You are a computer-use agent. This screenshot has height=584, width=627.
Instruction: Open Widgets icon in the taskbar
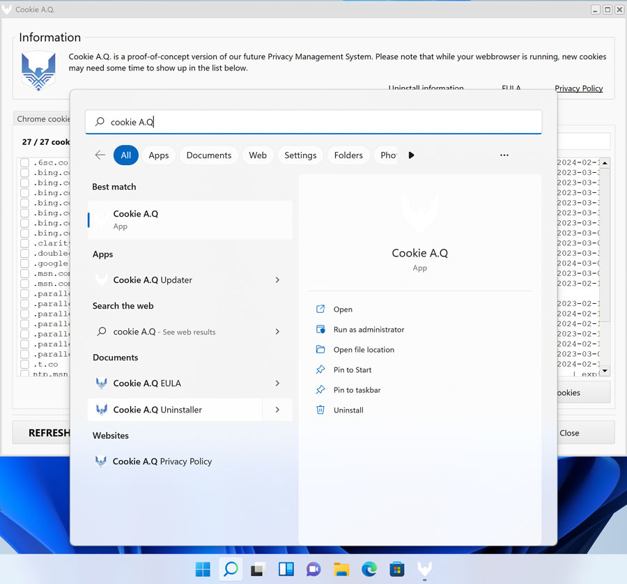tap(286, 569)
